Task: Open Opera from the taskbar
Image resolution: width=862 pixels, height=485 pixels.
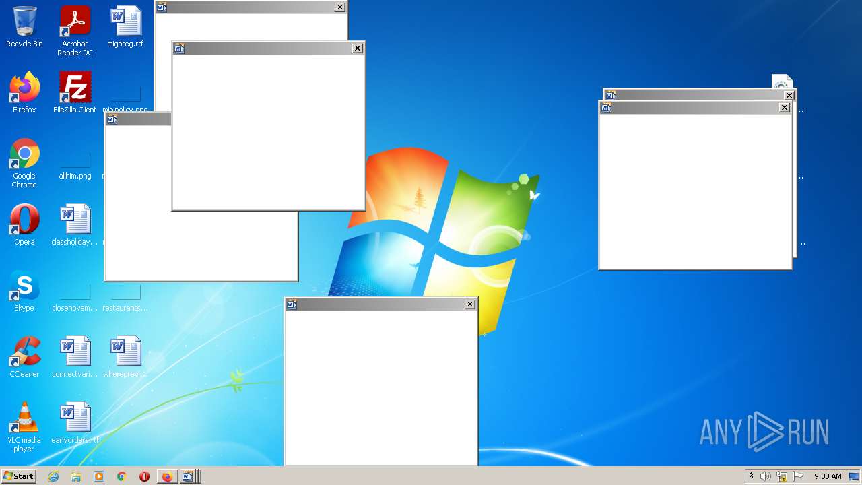Action: 144,476
